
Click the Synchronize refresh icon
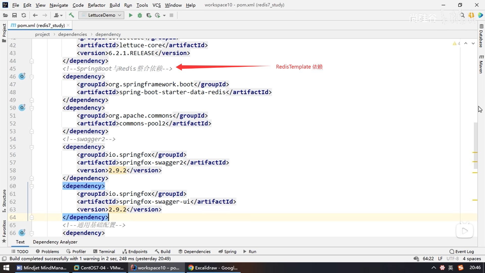pyautogui.click(x=24, y=15)
